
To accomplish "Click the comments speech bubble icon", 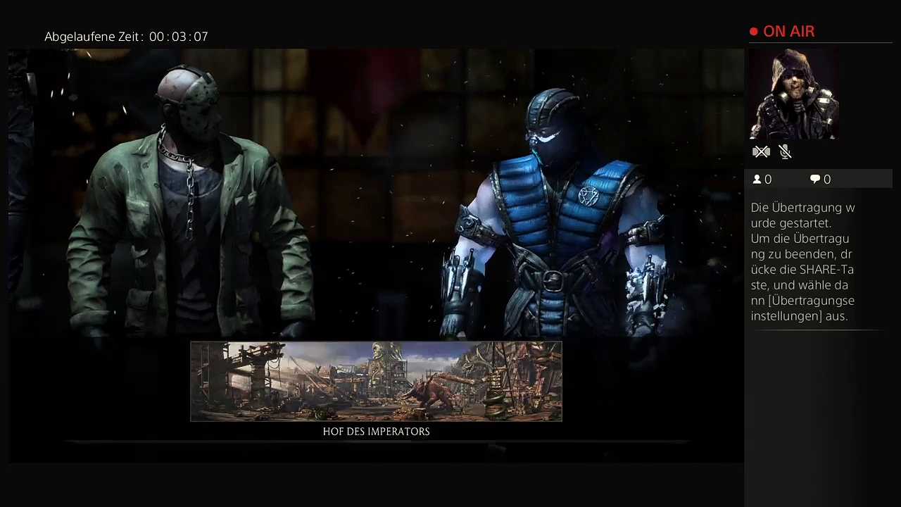I will [x=815, y=180].
